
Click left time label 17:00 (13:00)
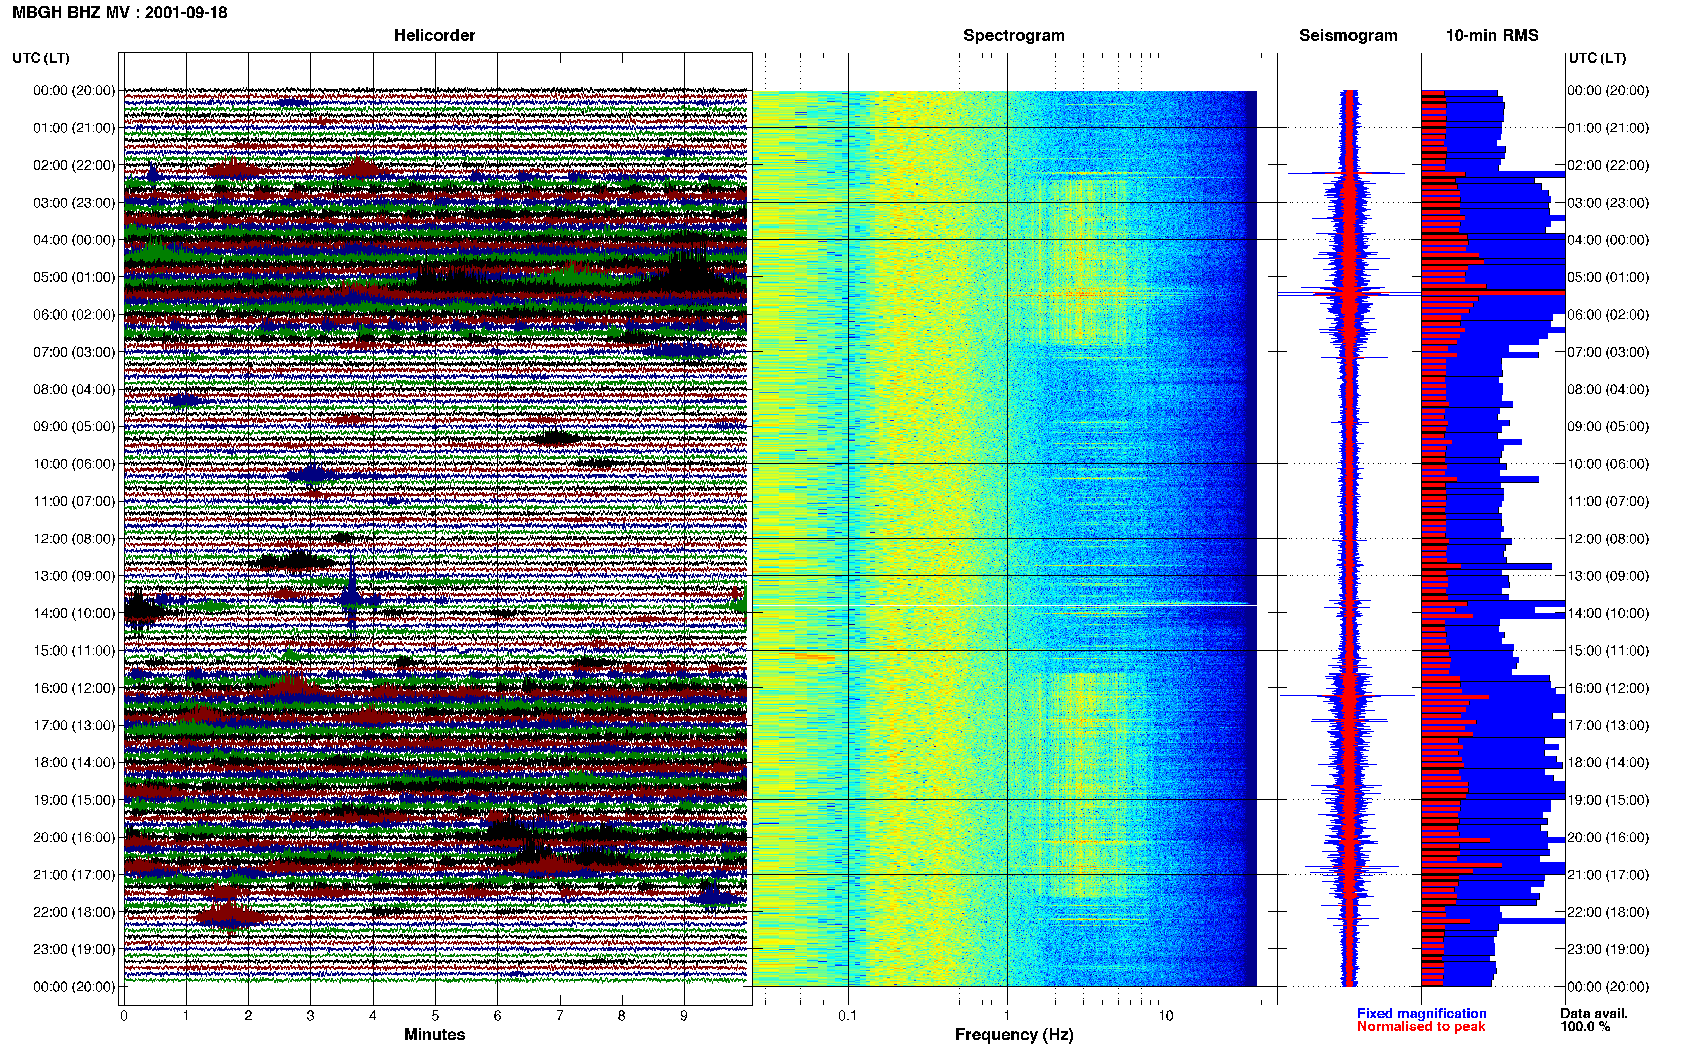point(74,726)
